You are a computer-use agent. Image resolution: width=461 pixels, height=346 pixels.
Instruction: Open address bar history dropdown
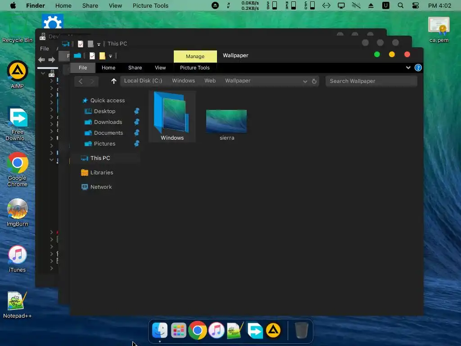305,81
